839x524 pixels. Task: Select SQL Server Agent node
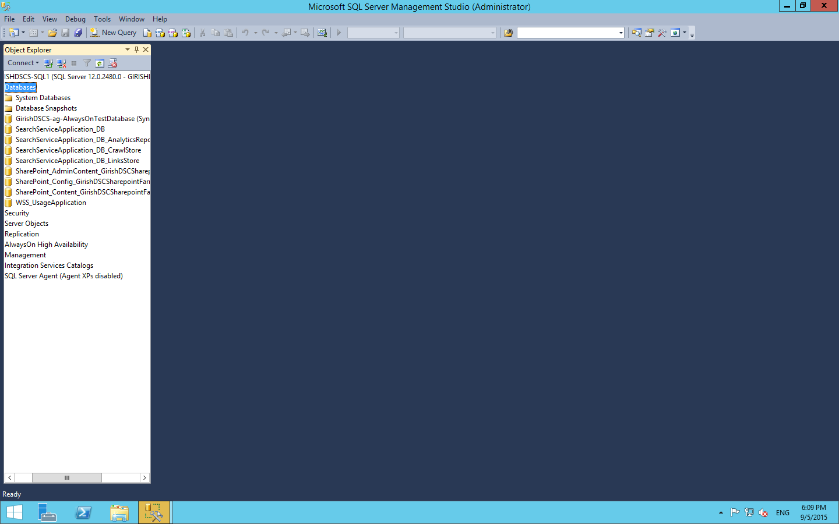click(x=64, y=276)
